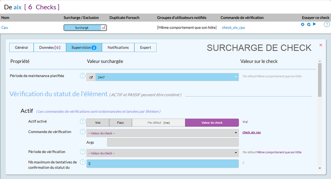Open the Période de vérification dropdown
Viewport: 331px width, 179px height.
[x=162, y=153]
